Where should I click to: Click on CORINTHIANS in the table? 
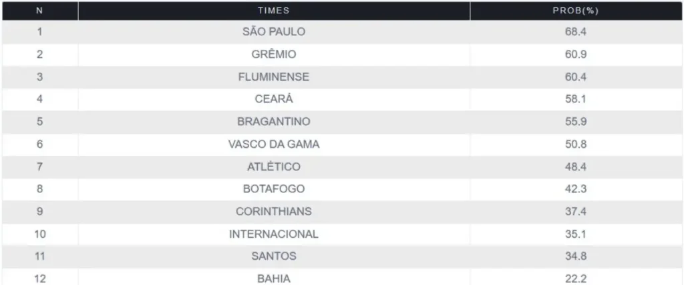pos(273,212)
